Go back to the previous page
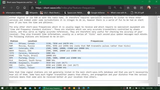160x90 pixels. coord(4,8)
